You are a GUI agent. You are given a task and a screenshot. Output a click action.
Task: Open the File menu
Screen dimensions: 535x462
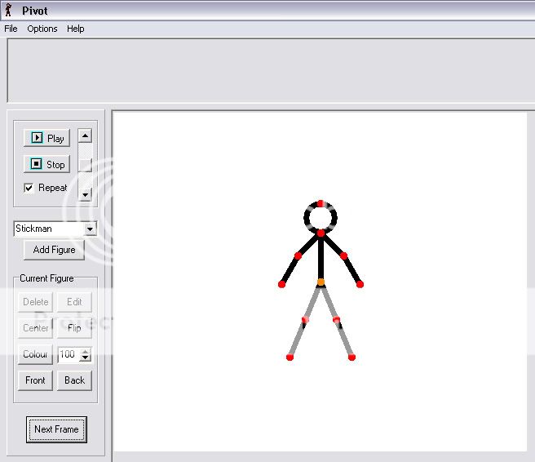click(x=11, y=29)
